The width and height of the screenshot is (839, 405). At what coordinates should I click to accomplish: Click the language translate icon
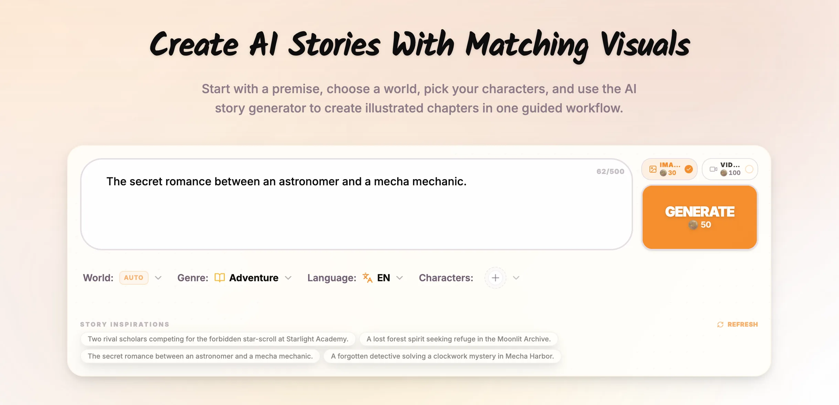(368, 278)
